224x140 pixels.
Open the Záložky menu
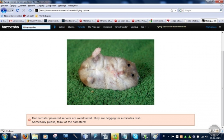40,6
